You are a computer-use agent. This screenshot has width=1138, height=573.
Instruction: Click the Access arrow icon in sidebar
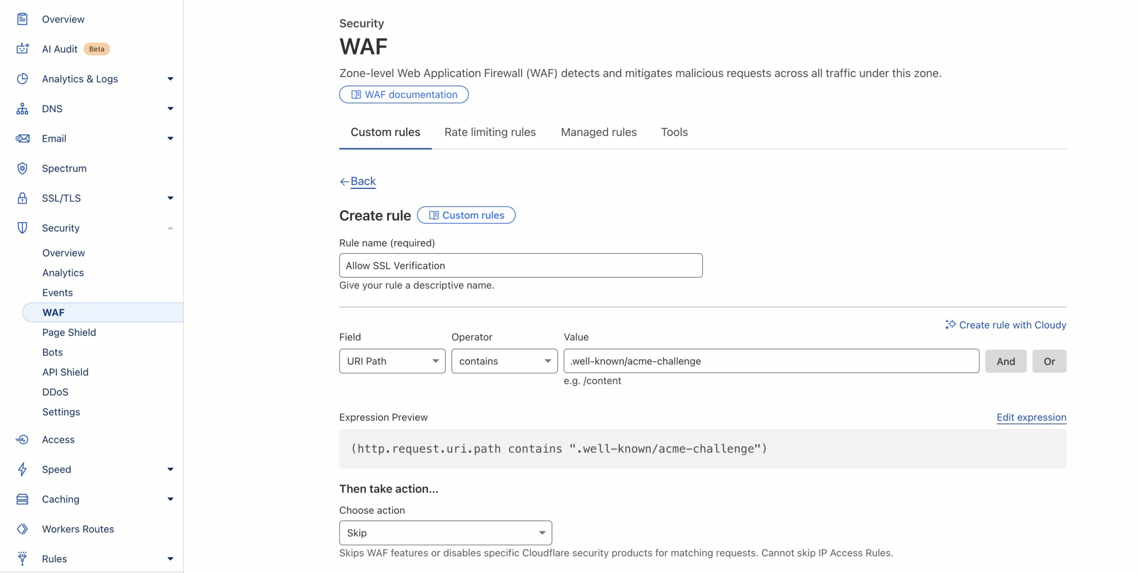22,440
